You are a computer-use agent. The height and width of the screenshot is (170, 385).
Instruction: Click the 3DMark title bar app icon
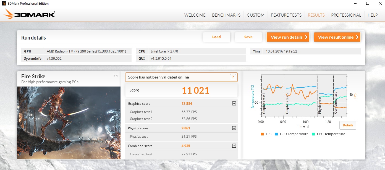[x=4, y=4]
